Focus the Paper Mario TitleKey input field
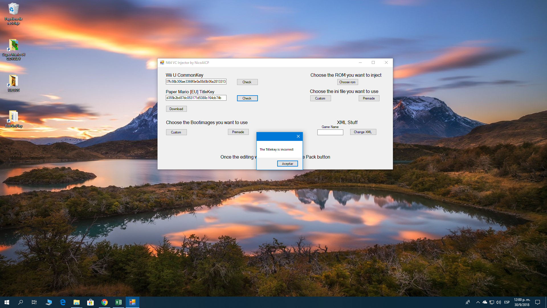The height and width of the screenshot is (308, 547). pyautogui.click(x=196, y=98)
